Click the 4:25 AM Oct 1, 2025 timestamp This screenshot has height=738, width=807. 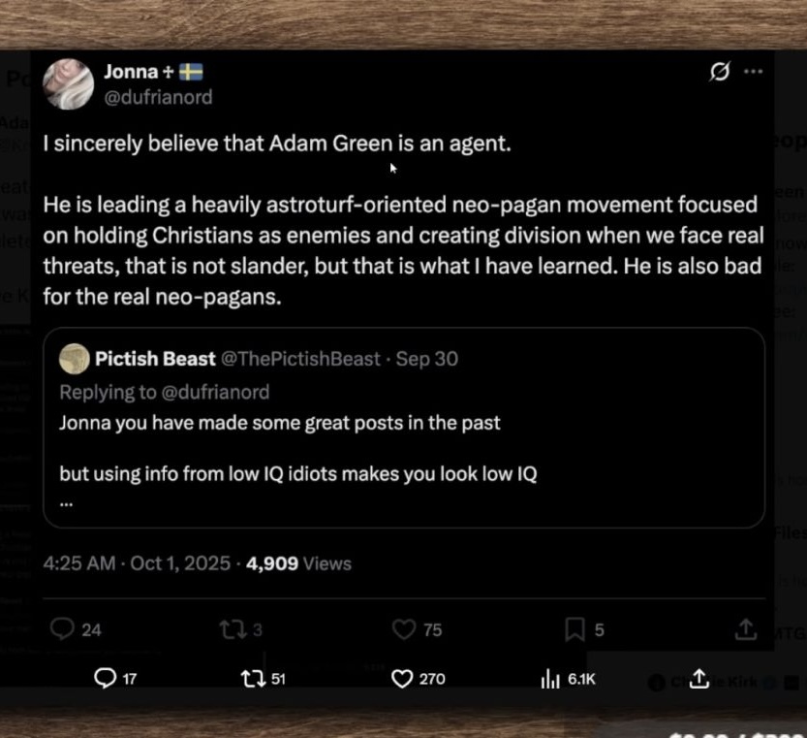pyautogui.click(x=137, y=563)
